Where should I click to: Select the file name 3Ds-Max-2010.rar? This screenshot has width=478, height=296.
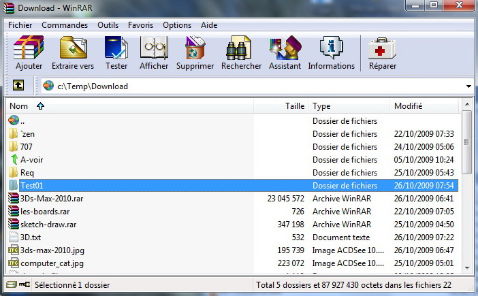pos(52,199)
